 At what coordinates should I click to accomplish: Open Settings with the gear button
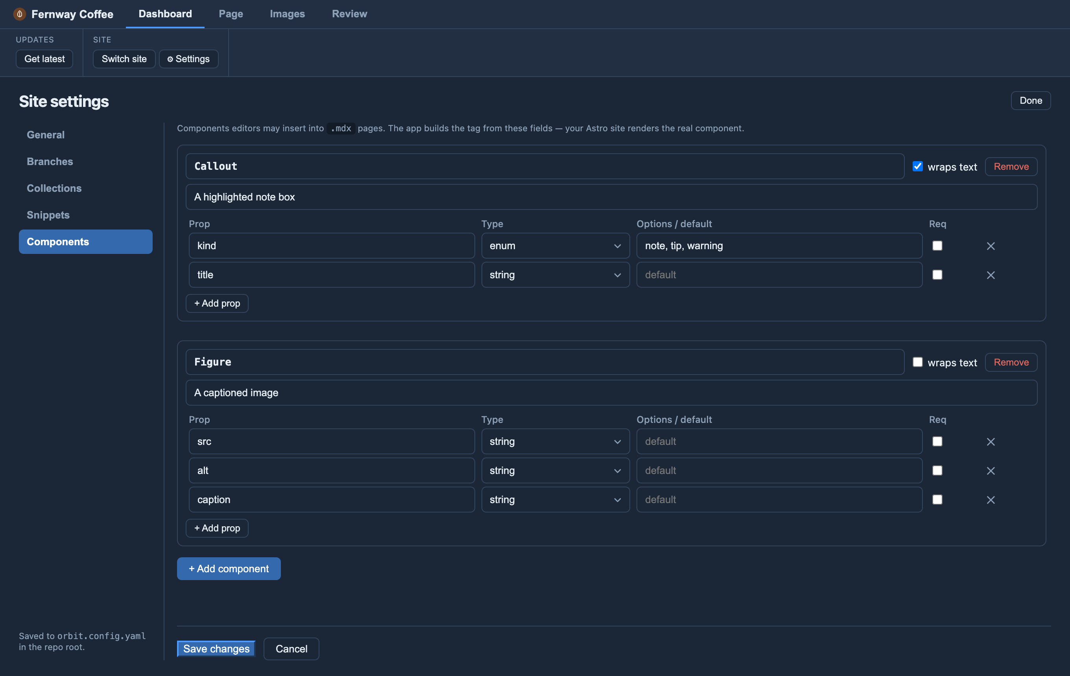(188, 59)
